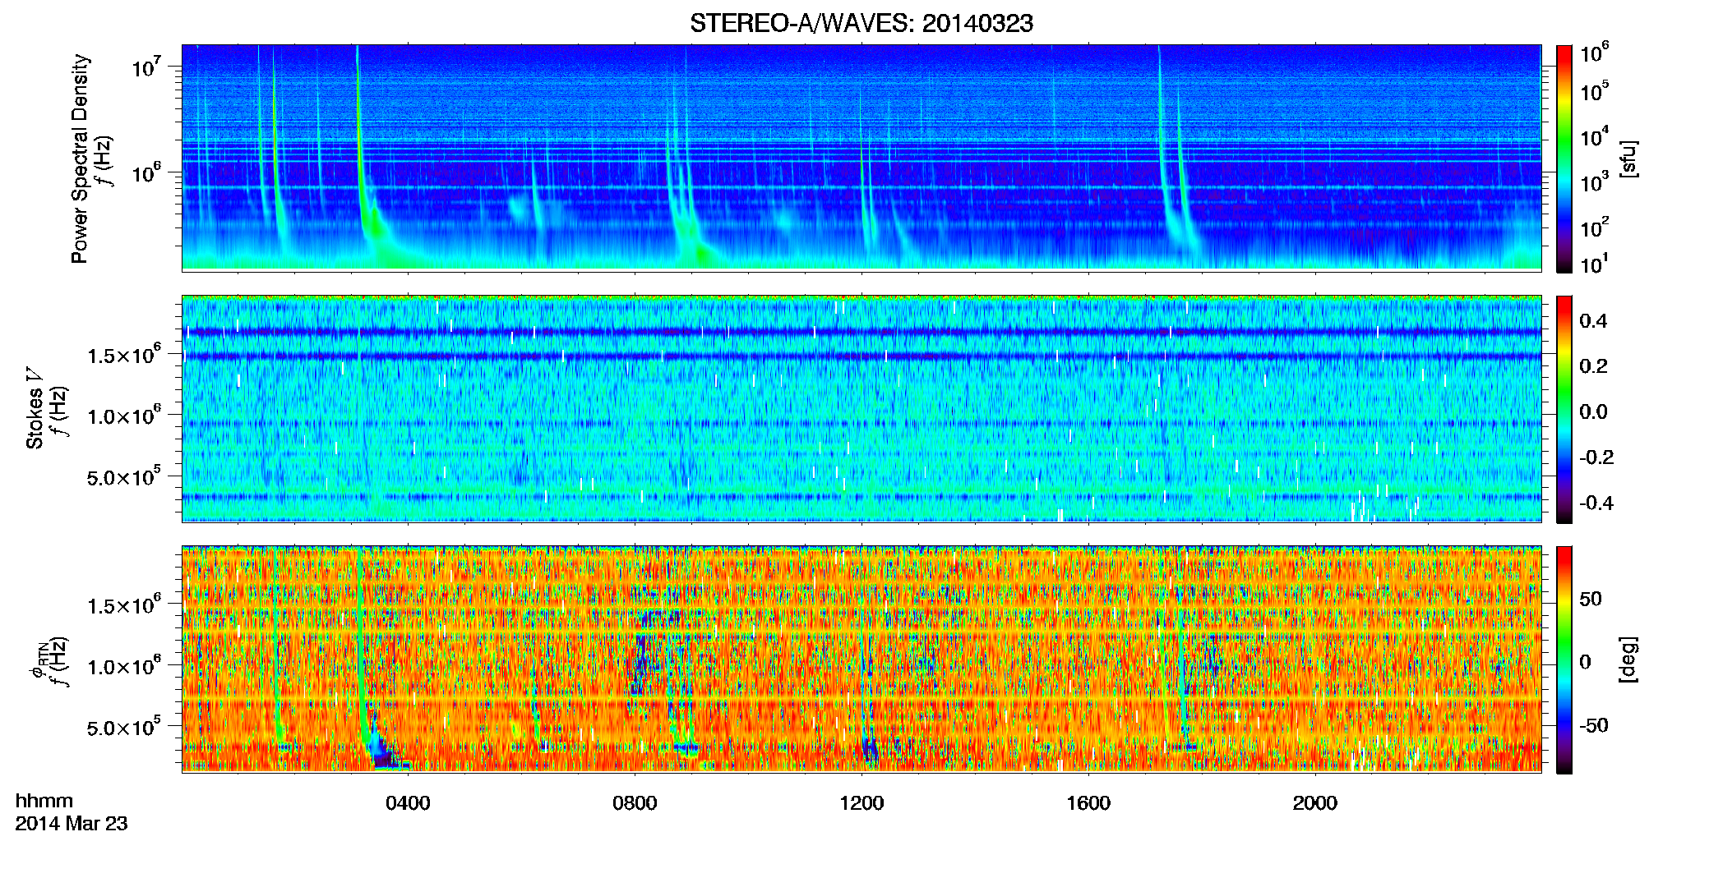1723x887 pixels.
Task: Click the -0.2 label on Stokes color bar
Action: point(1596,457)
